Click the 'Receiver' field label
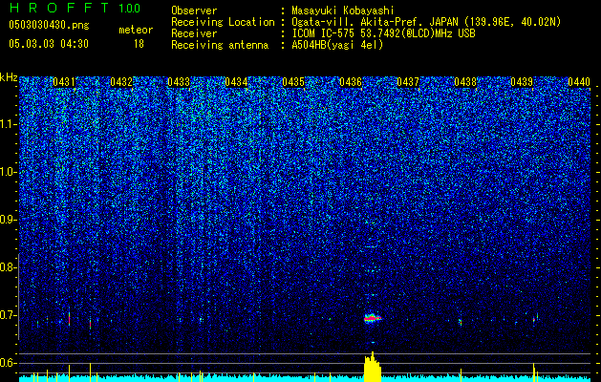 click(x=194, y=33)
